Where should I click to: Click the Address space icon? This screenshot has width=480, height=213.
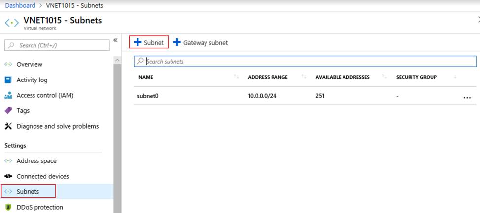point(8,161)
